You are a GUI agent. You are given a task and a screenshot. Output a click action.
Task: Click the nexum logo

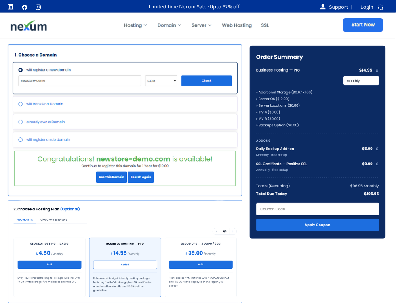click(29, 26)
